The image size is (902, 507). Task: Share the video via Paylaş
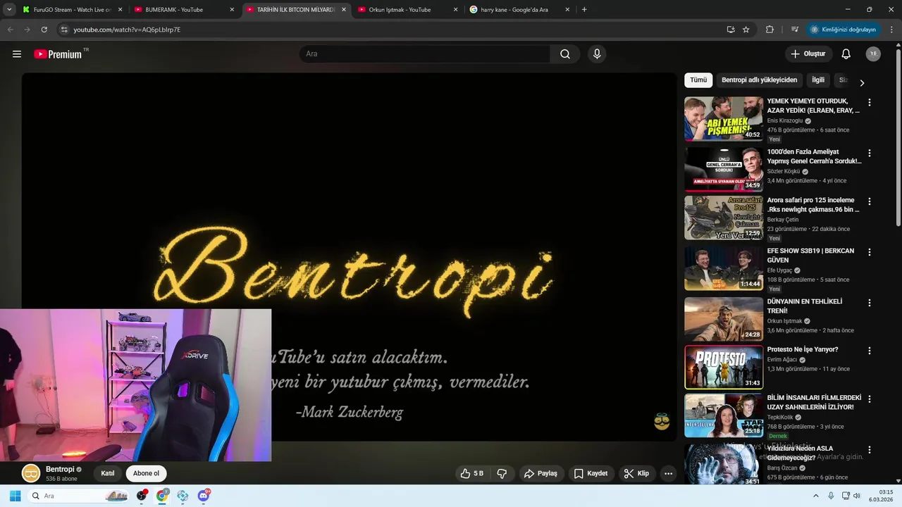tap(540, 474)
